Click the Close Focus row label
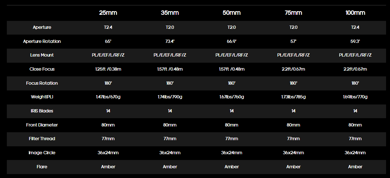Image resolution: width=390 pixels, height=178 pixels. pyautogui.click(x=42, y=69)
